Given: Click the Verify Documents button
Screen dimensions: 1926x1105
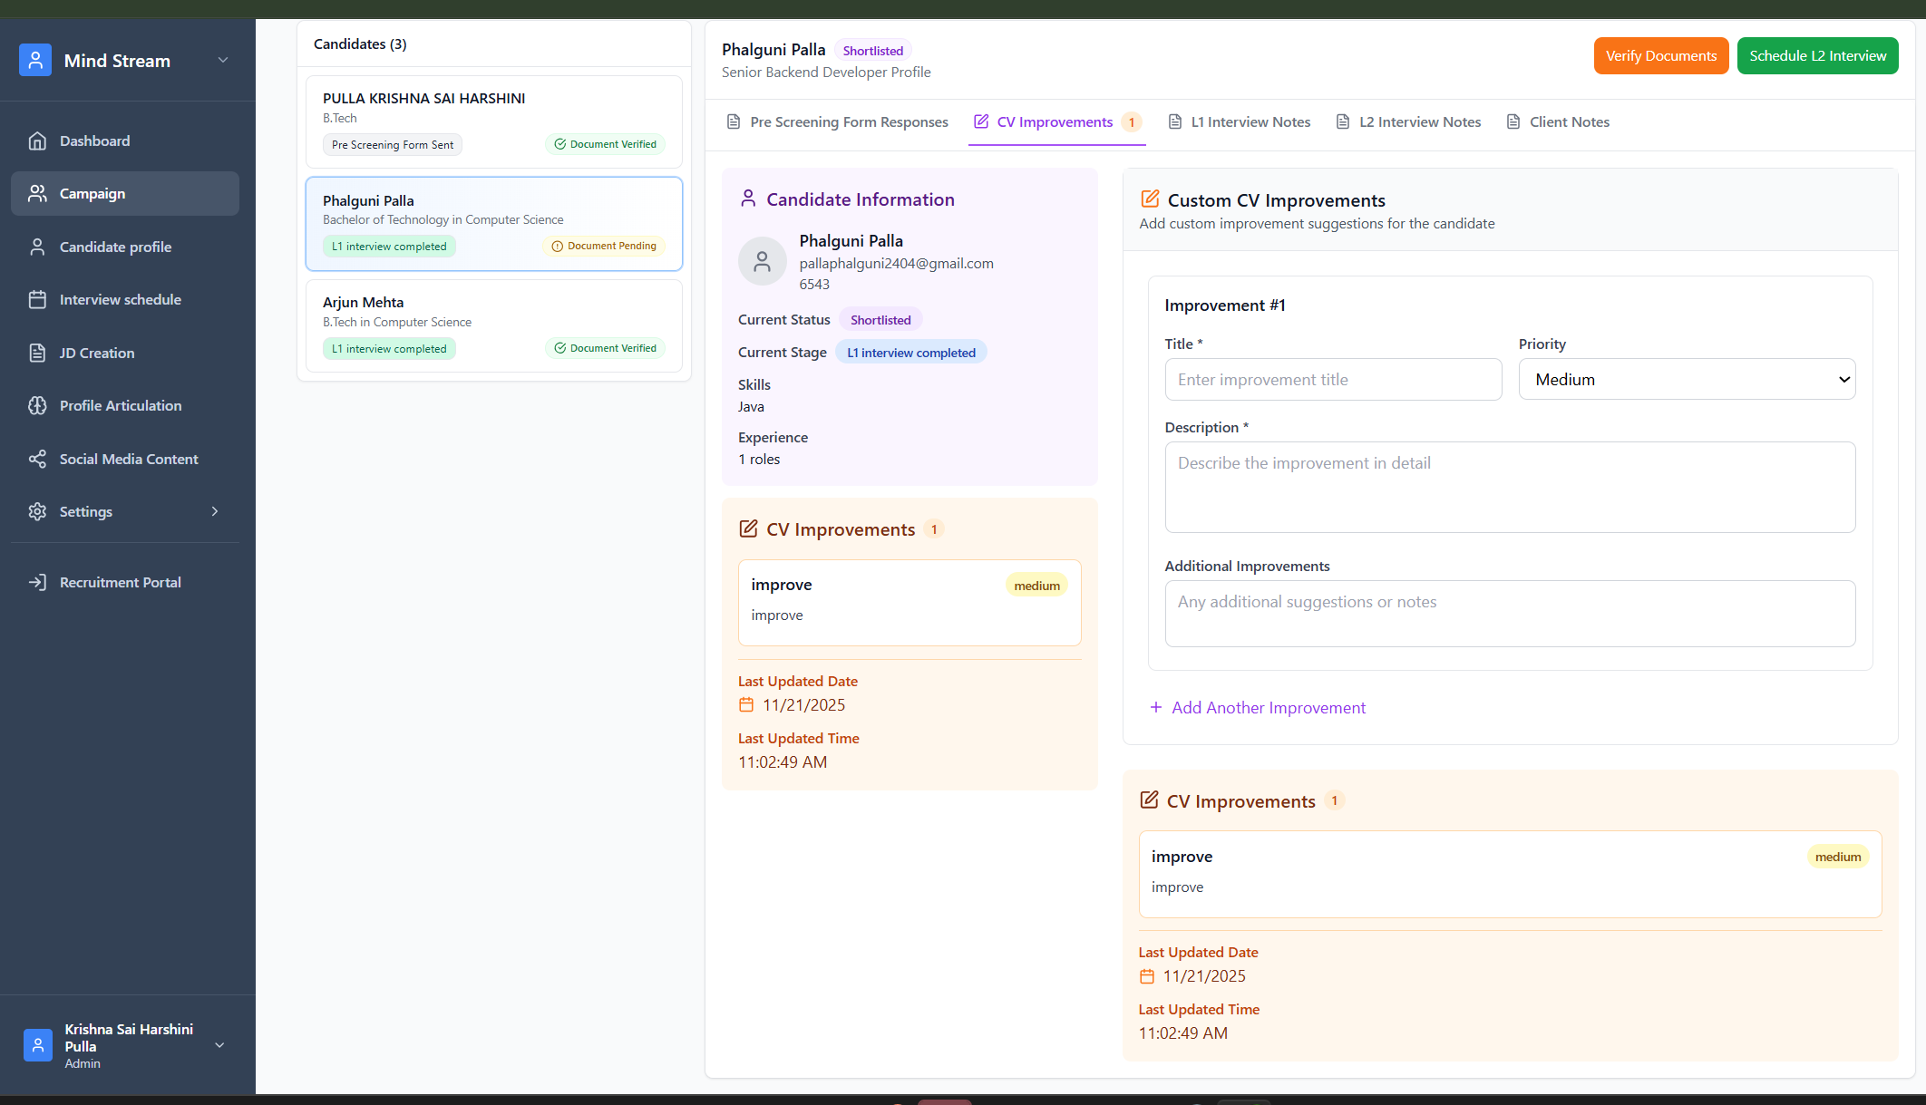Looking at the screenshot, I should tap(1660, 56).
